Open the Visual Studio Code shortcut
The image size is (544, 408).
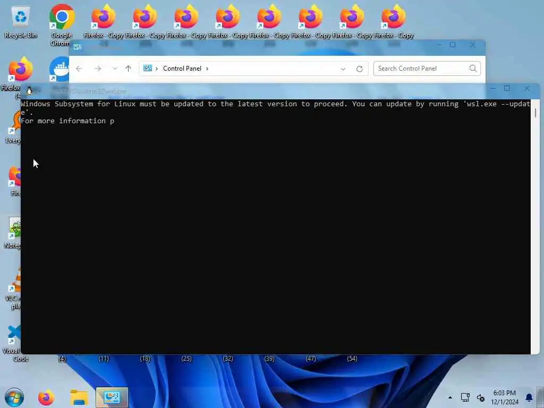[x=14, y=344]
